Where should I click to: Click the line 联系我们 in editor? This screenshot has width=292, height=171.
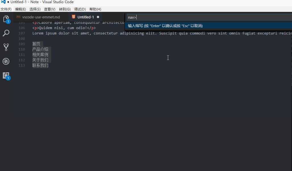40,65
